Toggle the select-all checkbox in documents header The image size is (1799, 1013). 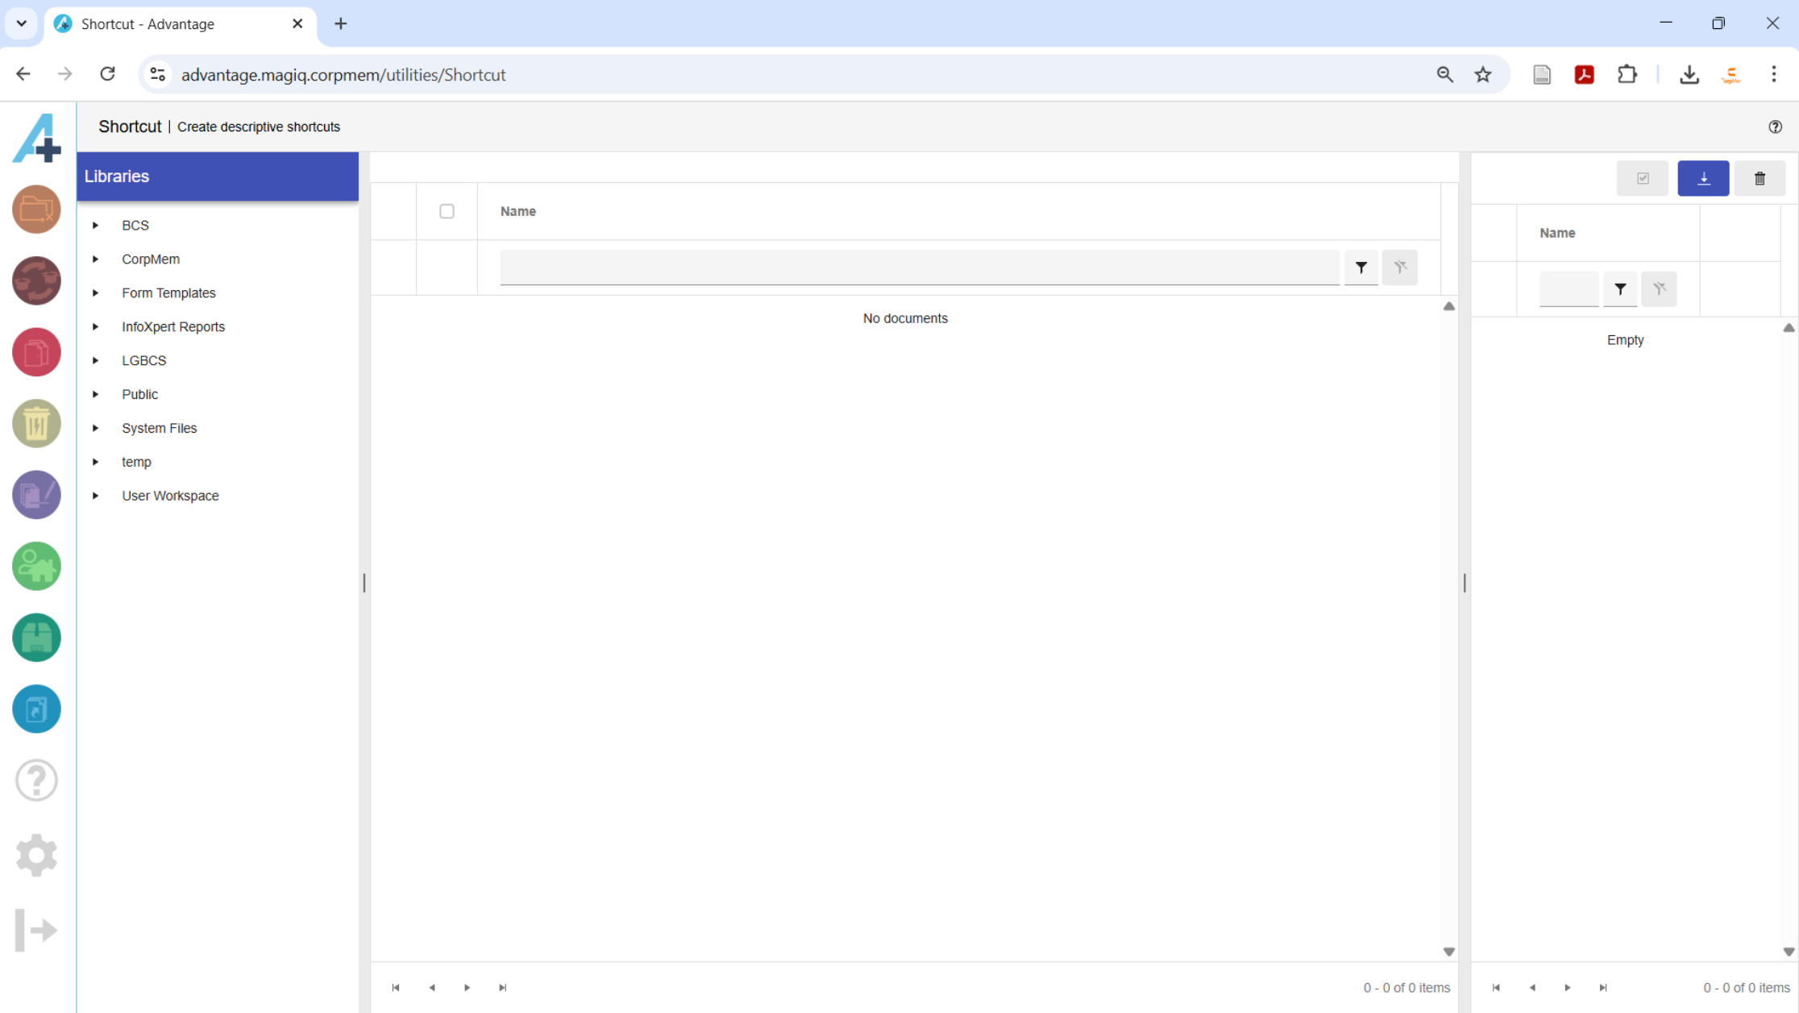447,211
